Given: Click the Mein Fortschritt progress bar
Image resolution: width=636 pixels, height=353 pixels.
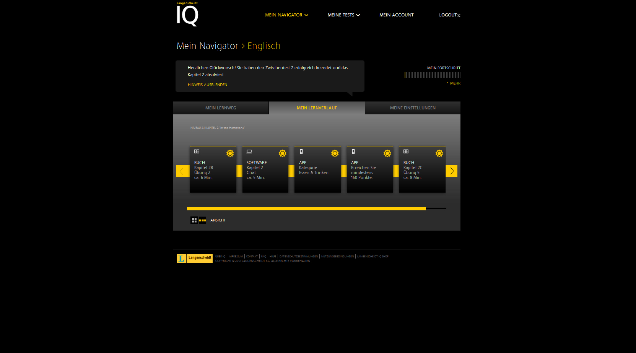Looking at the screenshot, I should pos(432,75).
